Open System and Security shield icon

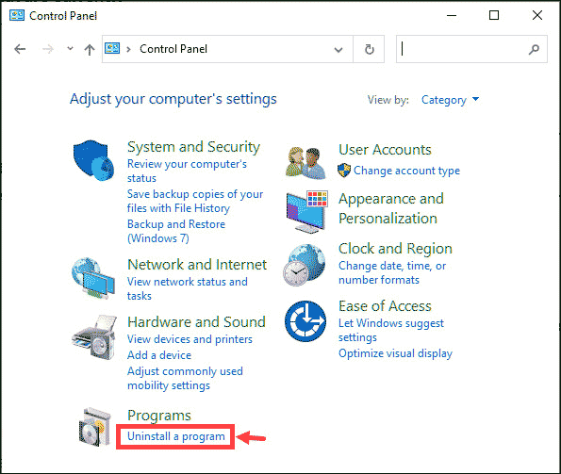pyautogui.click(x=93, y=160)
